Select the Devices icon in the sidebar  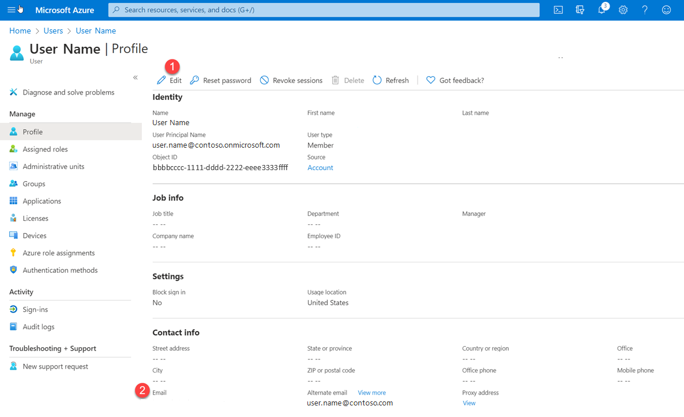click(x=14, y=235)
